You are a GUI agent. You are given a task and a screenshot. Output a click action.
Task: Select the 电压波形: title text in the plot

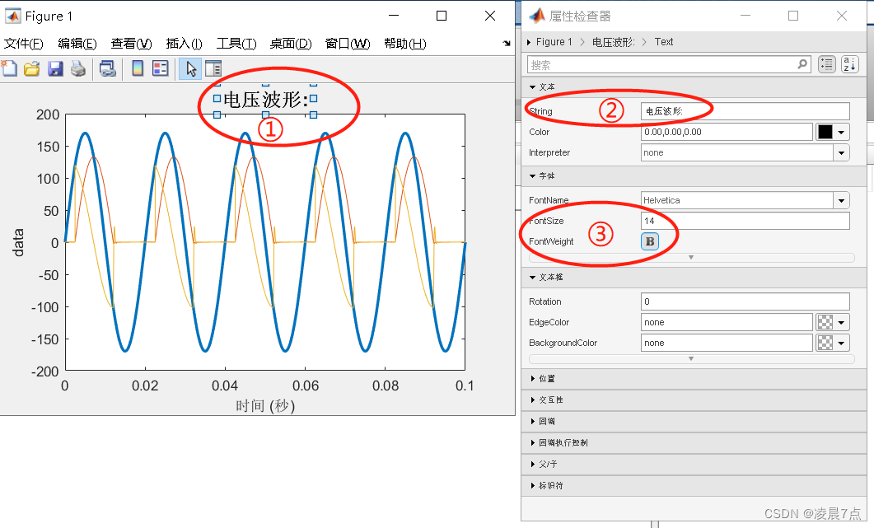[265, 100]
